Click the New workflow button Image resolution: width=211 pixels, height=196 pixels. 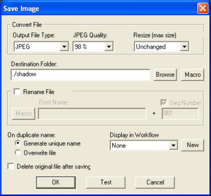(193, 145)
